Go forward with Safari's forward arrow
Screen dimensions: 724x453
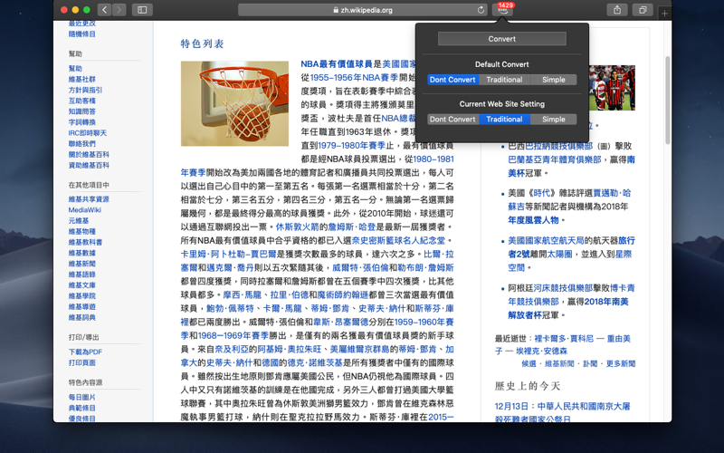pyautogui.click(x=119, y=10)
